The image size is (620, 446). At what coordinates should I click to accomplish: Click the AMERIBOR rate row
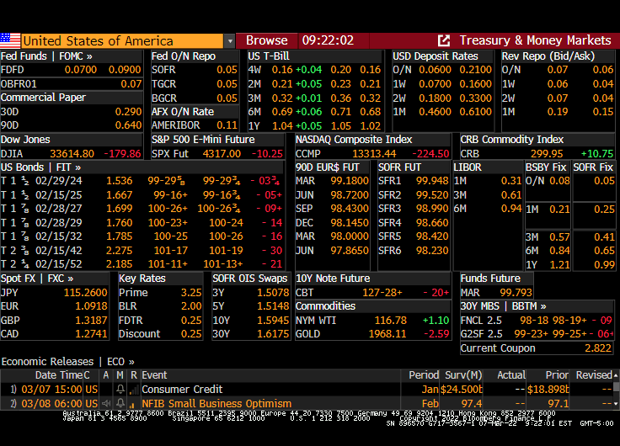[x=195, y=125]
